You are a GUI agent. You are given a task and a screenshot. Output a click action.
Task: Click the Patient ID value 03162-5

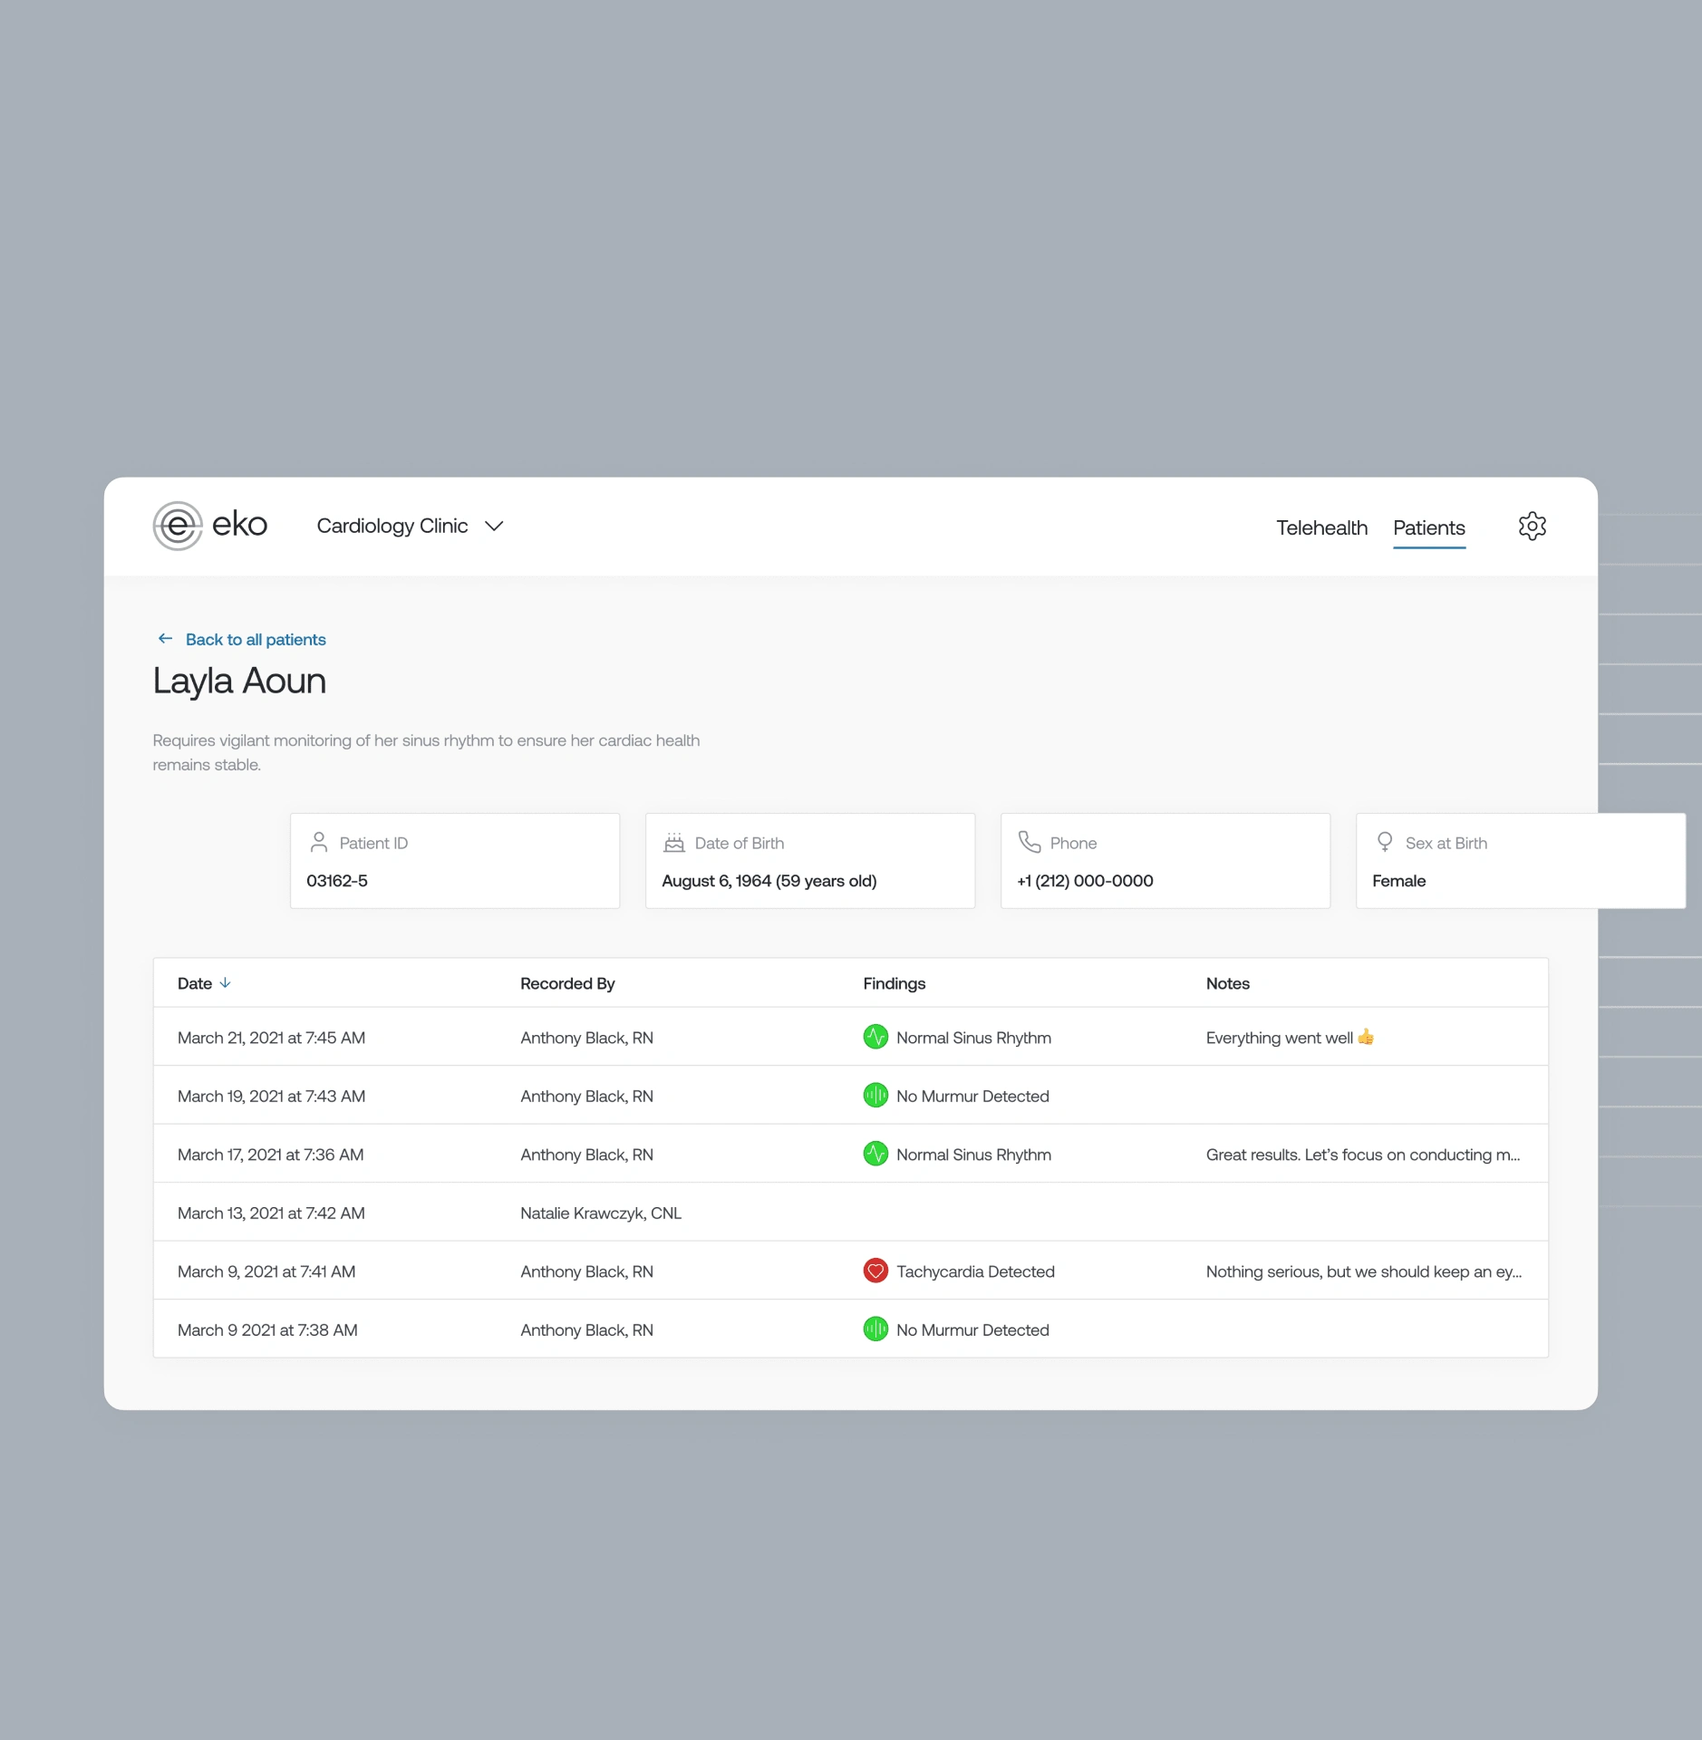[337, 881]
